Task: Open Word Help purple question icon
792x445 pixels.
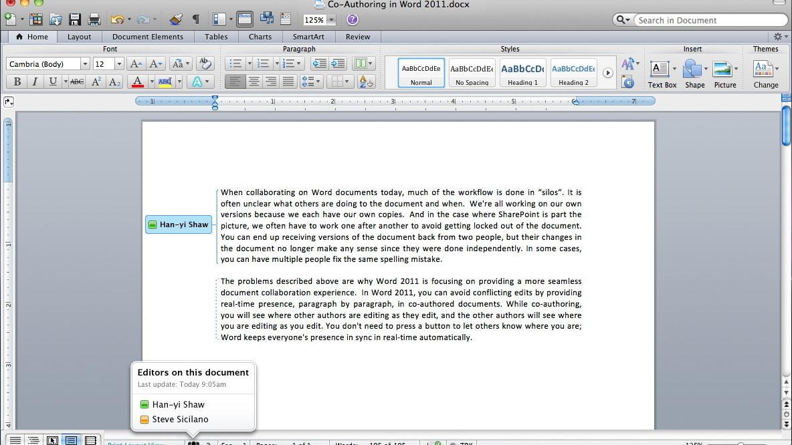Action: (352, 19)
